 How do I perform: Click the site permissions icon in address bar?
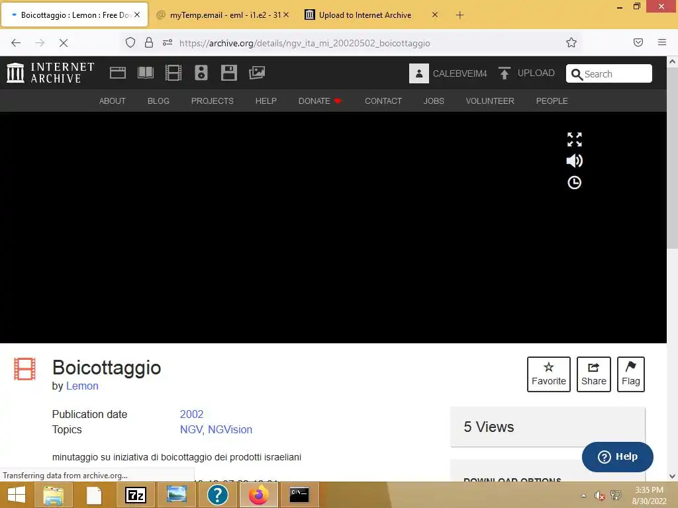tap(168, 42)
